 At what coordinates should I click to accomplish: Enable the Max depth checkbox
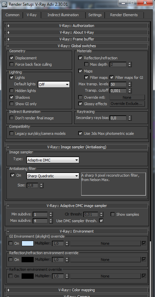pyautogui.click(x=87, y=64)
